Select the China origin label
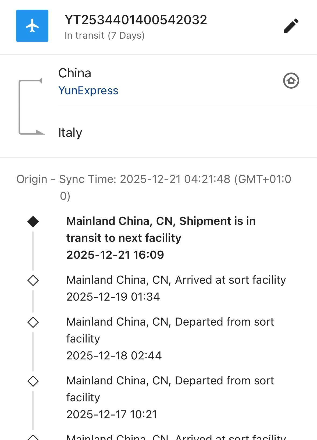The width and height of the screenshot is (317, 440). coord(75,73)
